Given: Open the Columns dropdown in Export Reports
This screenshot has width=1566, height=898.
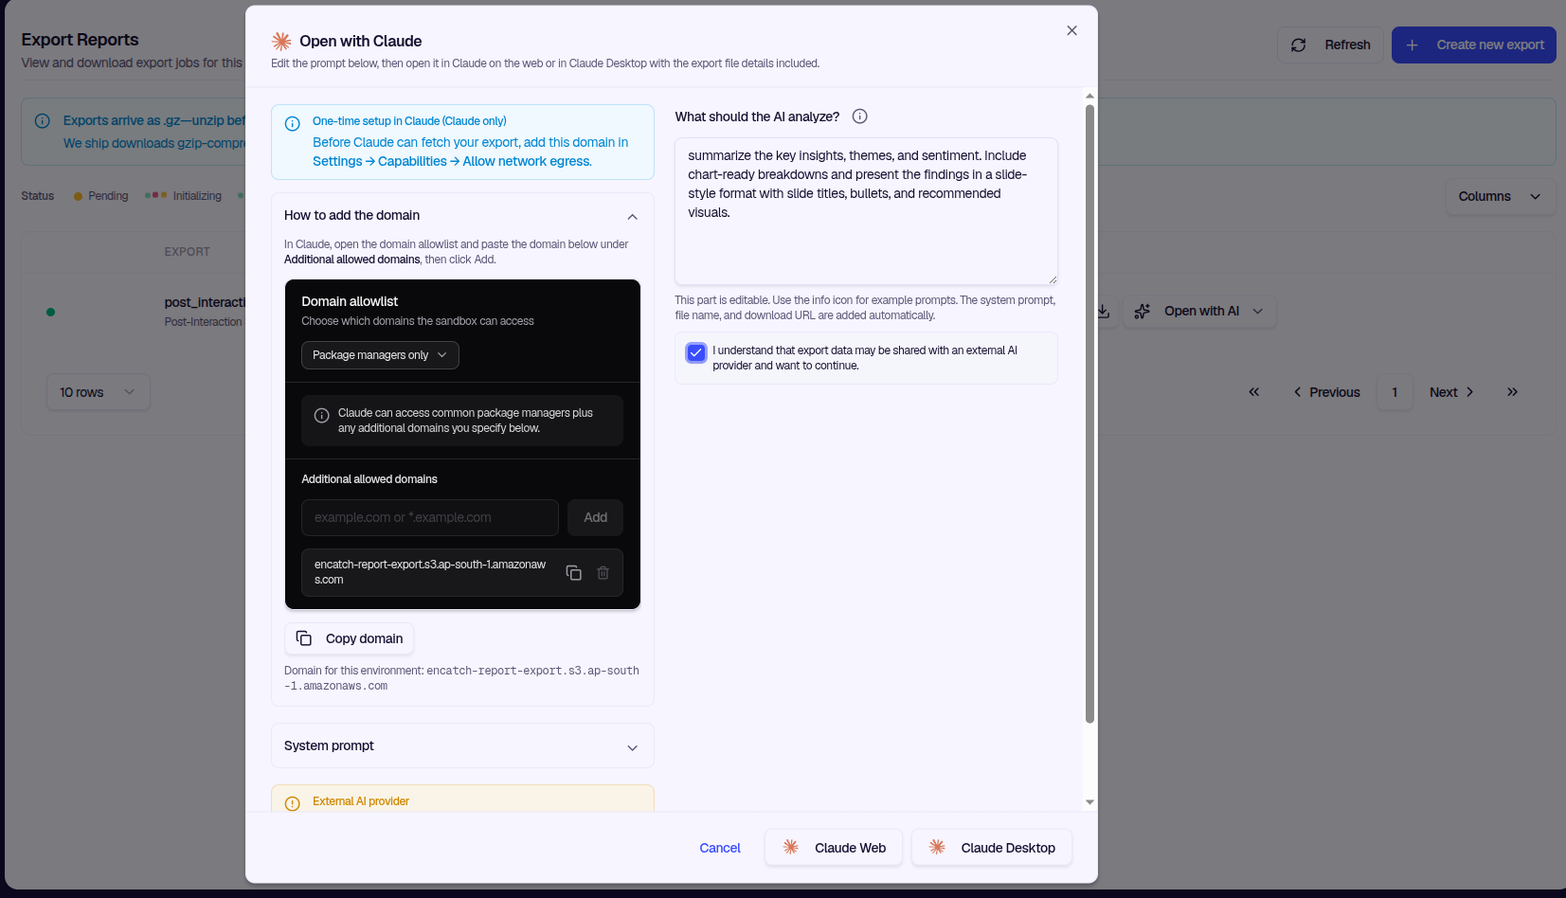Looking at the screenshot, I should [x=1500, y=196].
